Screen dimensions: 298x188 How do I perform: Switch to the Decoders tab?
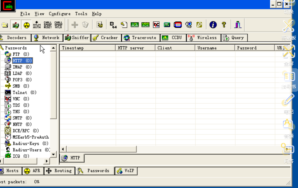pos(15,38)
